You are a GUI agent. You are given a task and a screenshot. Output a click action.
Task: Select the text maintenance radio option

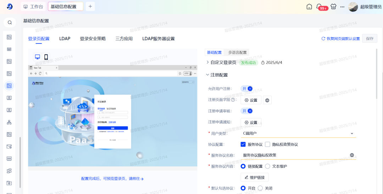click(268, 166)
